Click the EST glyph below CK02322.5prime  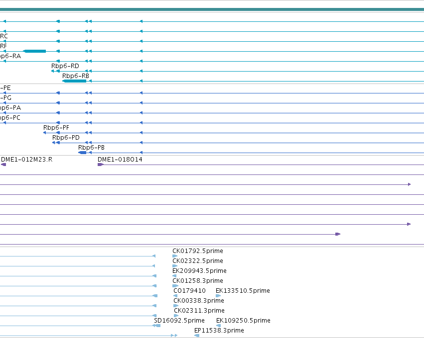coord(175,266)
